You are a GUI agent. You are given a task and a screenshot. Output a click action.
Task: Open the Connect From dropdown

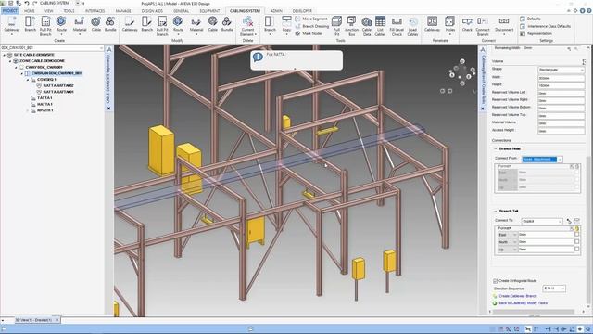coord(542,160)
